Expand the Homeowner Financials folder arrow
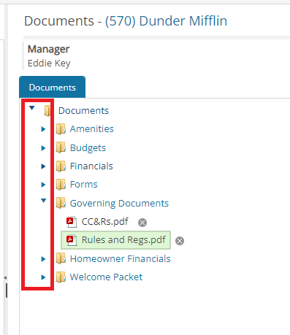This screenshot has height=335, width=290. (x=43, y=259)
